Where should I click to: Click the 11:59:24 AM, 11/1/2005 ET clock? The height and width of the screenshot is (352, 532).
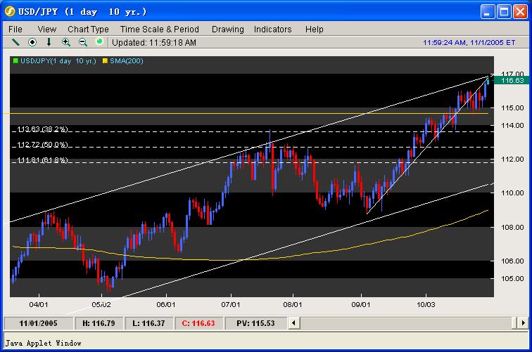pyautogui.click(x=469, y=43)
